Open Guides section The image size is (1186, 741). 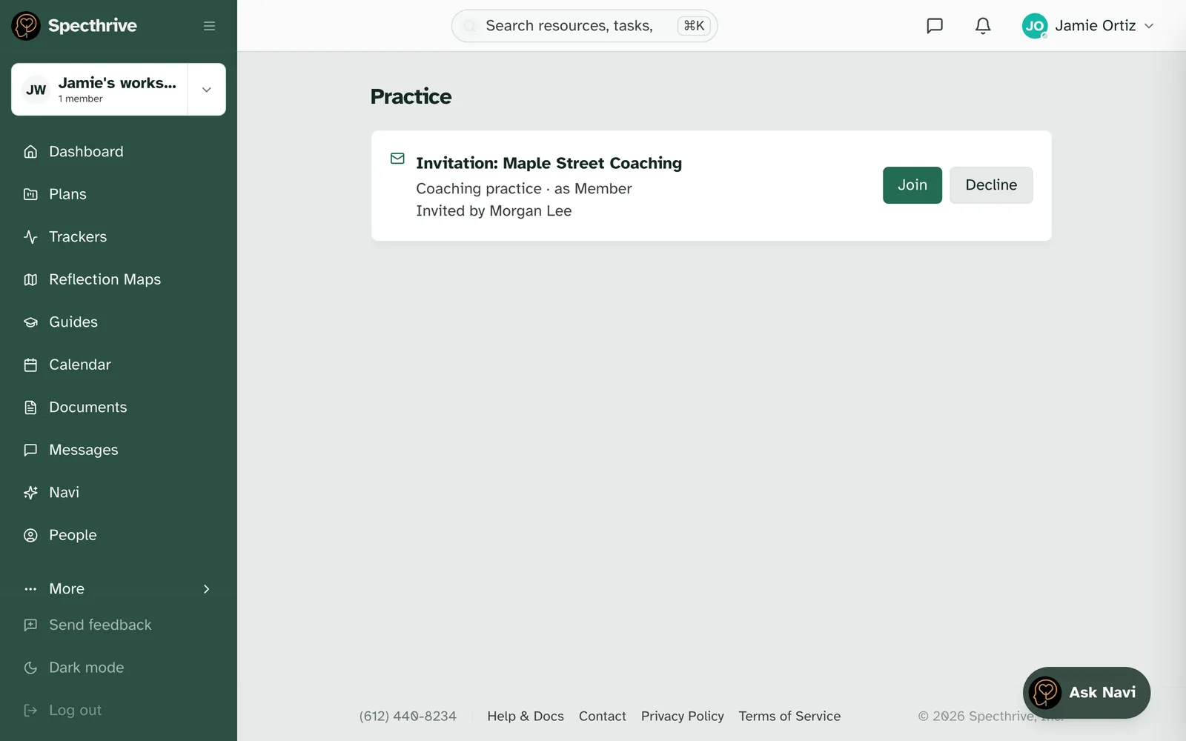click(x=73, y=322)
